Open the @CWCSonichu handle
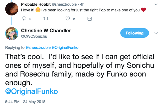Viewport: 164px width, 105px height. [x=34, y=36]
